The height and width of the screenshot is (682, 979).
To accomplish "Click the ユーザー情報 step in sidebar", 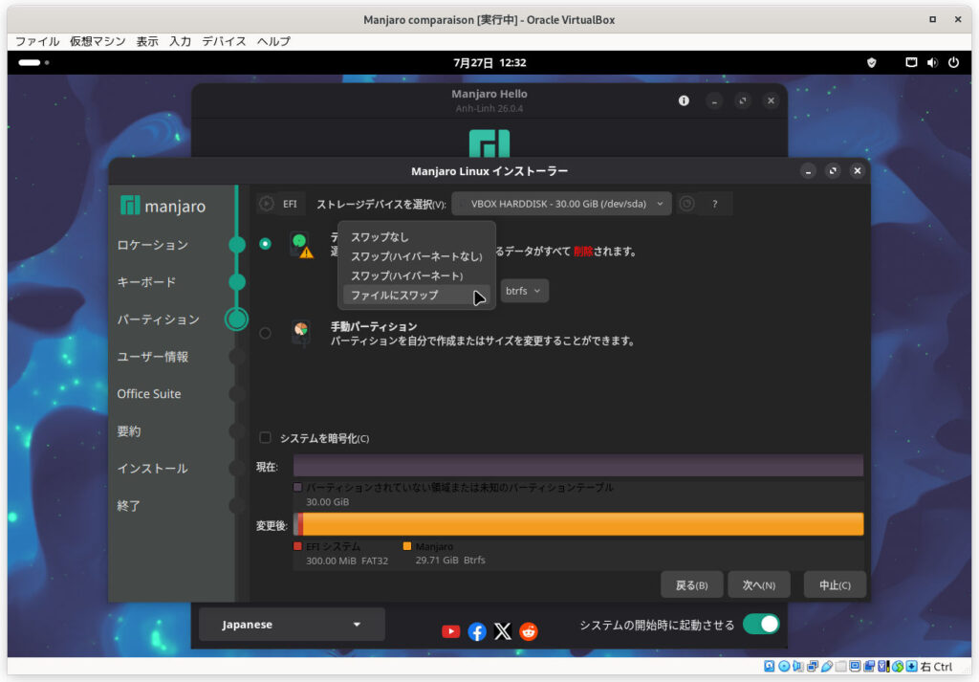I will (x=152, y=357).
